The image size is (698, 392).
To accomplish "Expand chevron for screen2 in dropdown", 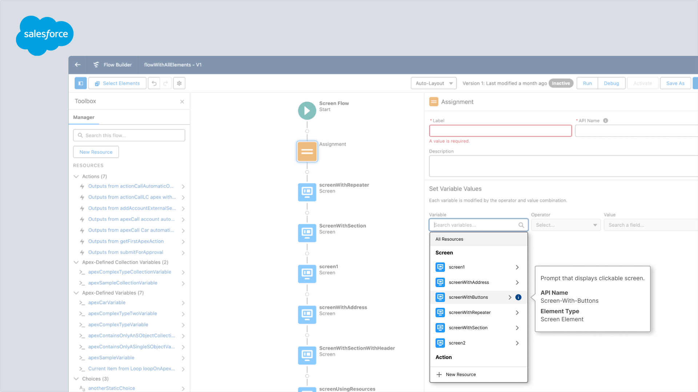I will click(517, 343).
